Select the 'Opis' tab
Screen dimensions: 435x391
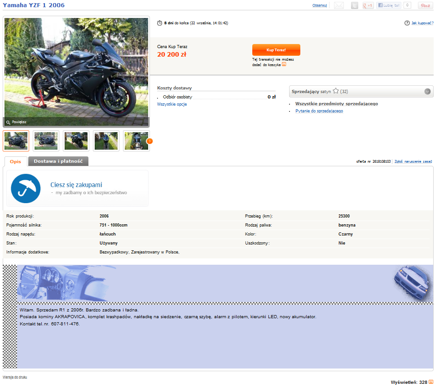16,161
